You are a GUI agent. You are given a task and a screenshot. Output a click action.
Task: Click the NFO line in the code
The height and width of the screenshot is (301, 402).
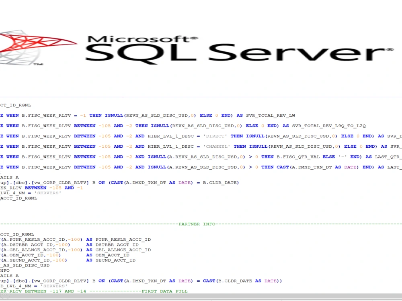click(5, 270)
